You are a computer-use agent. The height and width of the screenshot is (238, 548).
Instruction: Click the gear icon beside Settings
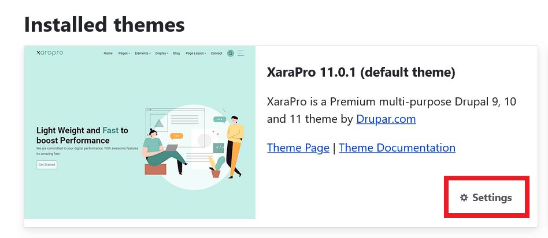(x=464, y=198)
